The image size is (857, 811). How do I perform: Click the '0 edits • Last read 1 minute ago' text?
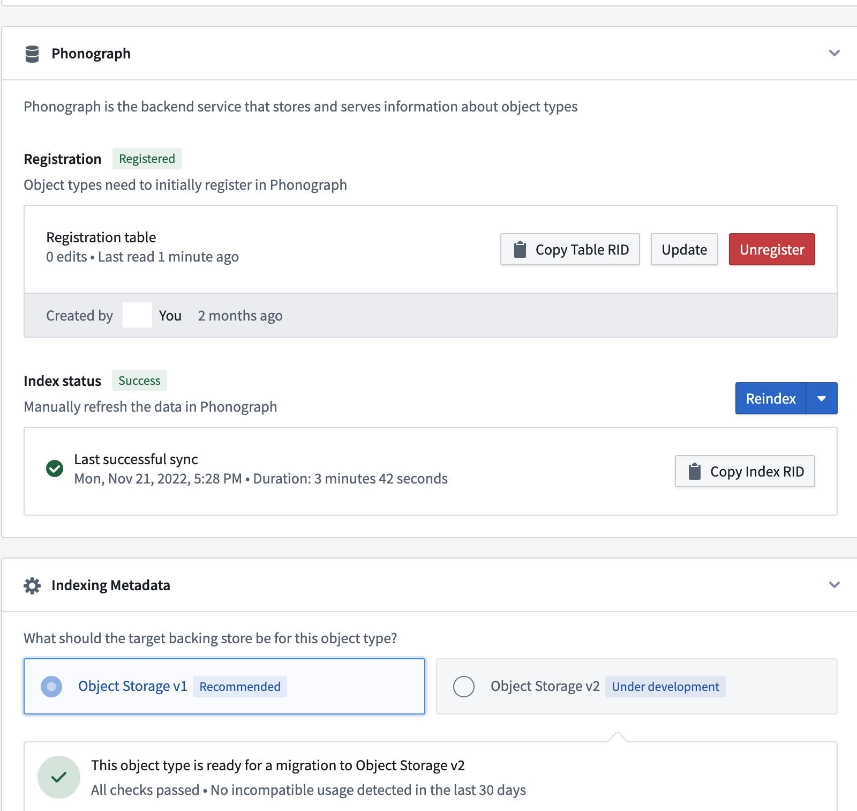pos(142,257)
